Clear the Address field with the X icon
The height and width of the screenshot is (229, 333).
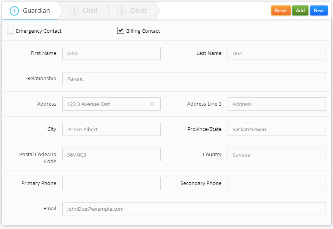pyautogui.click(x=152, y=104)
